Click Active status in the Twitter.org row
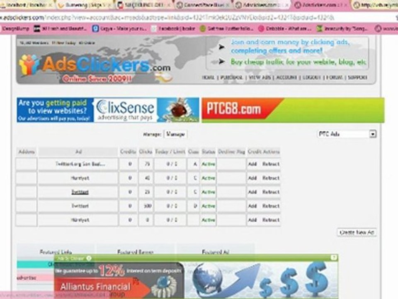 (208, 164)
